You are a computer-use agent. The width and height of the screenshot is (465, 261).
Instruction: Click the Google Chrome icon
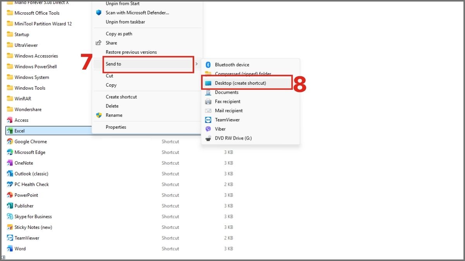(10, 142)
